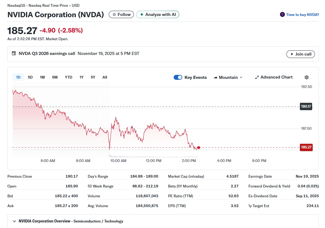Click the red current price marker dot

199,148
